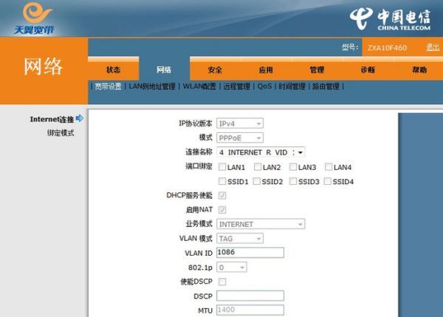Open the IP协议版本 dropdown

coord(240,123)
